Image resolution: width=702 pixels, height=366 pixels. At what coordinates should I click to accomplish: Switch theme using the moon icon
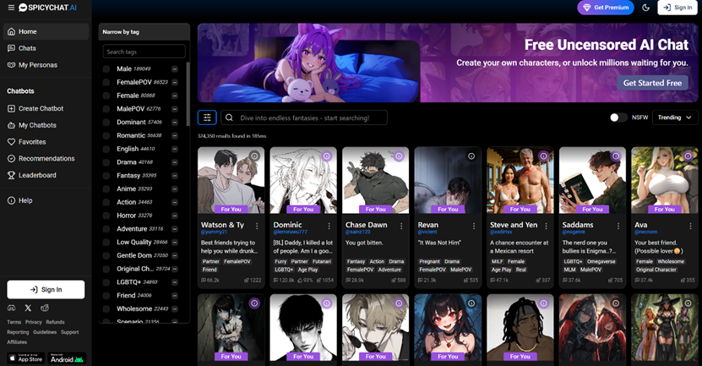click(646, 8)
